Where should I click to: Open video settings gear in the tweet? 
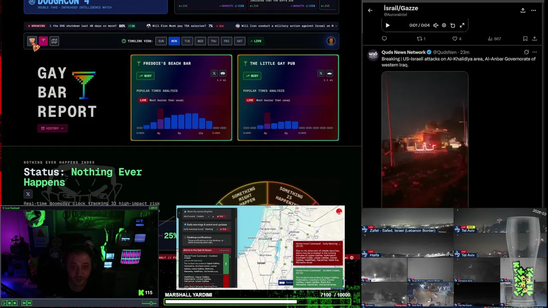pos(444,25)
